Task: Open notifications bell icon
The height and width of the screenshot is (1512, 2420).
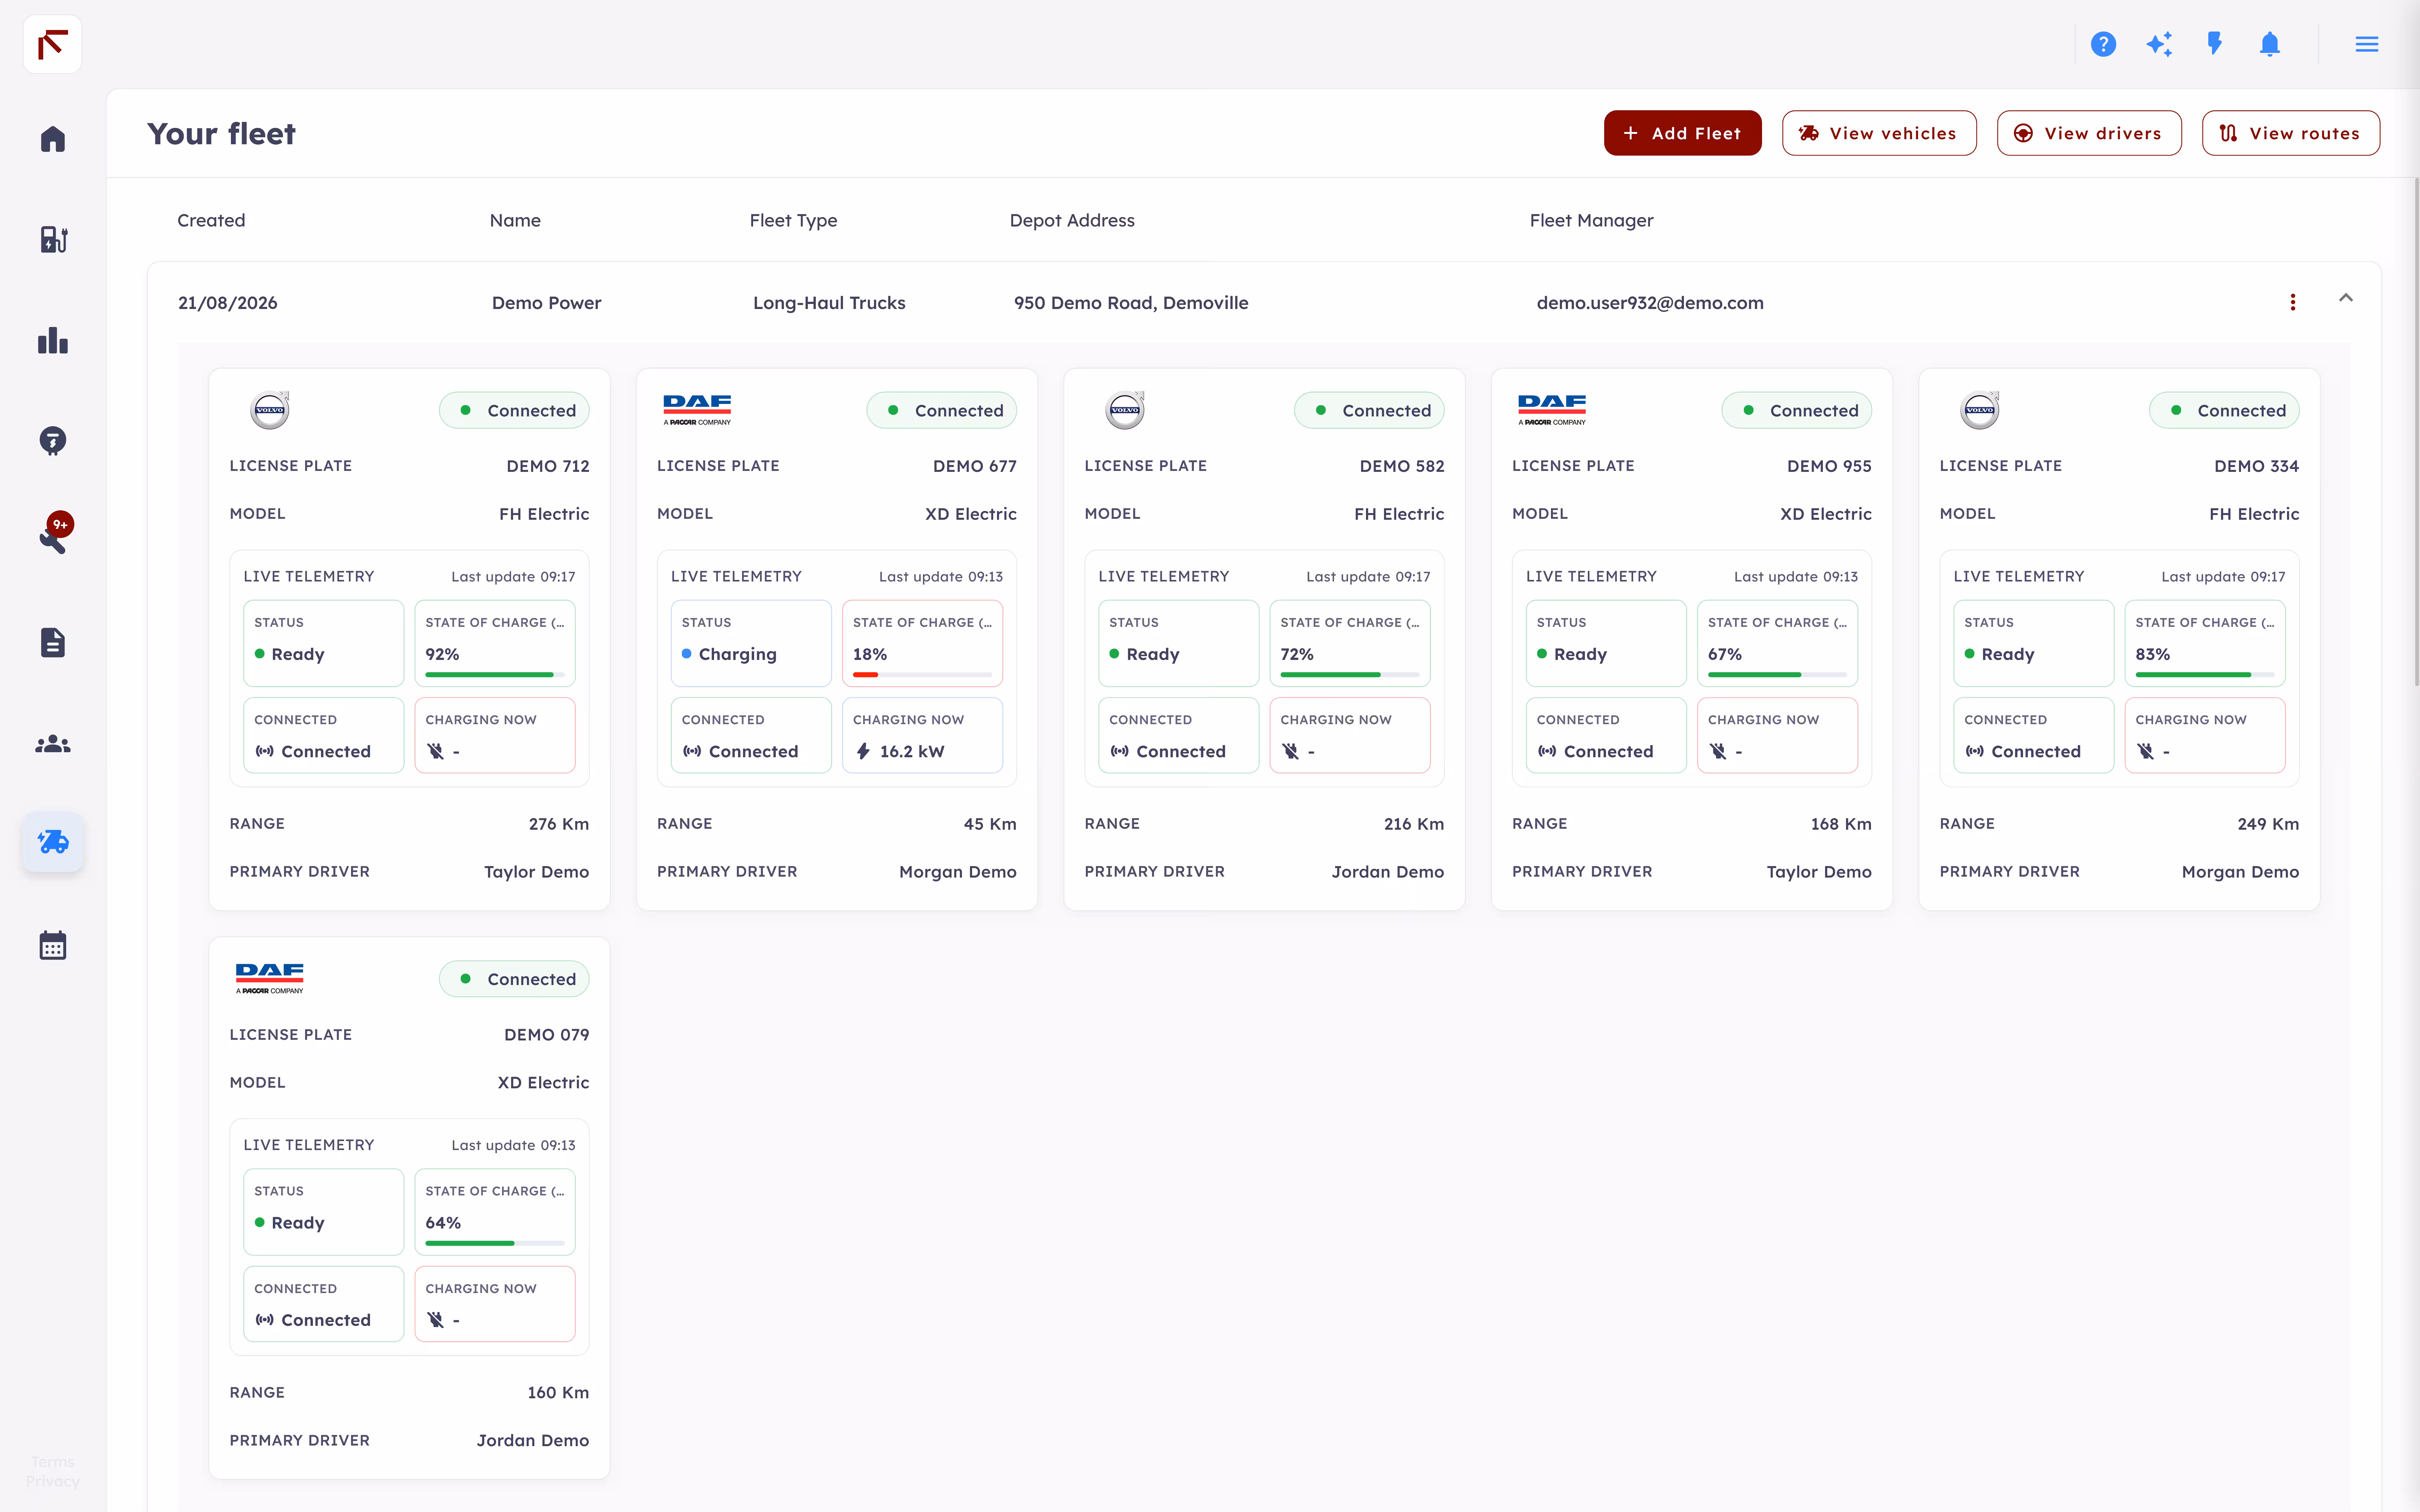Action: [2270, 44]
